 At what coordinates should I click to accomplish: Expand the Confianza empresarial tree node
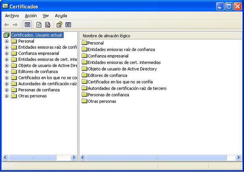click(7, 53)
